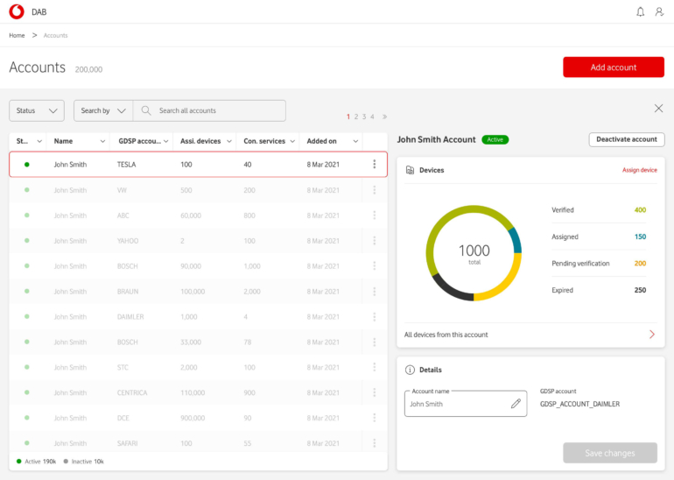
Task: Navigate to Home breadcrumb
Action: [17, 35]
